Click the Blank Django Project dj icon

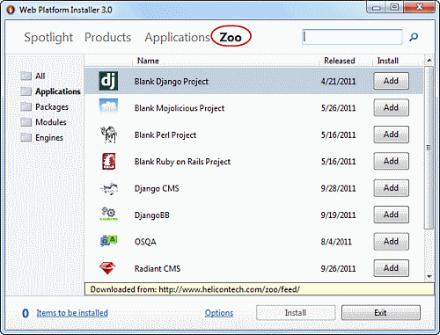click(x=108, y=81)
